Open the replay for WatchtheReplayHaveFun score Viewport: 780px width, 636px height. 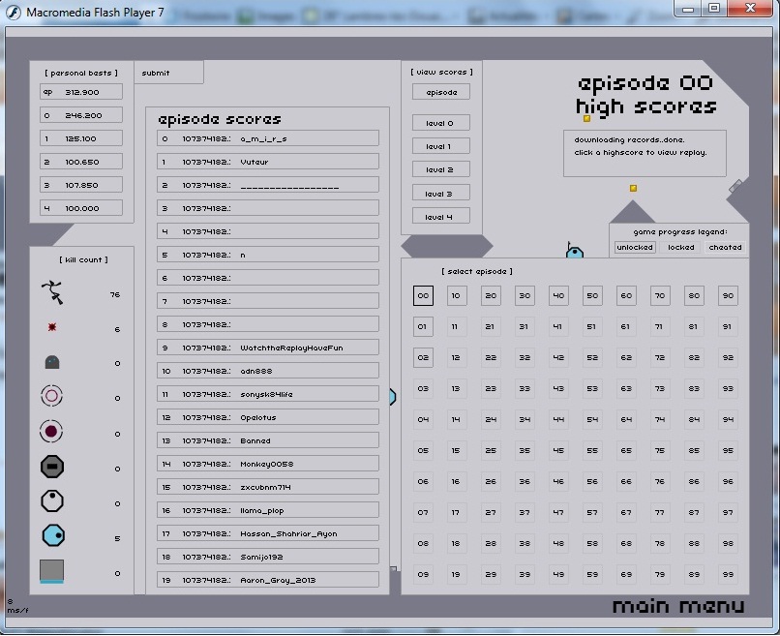pyautogui.click(x=268, y=348)
